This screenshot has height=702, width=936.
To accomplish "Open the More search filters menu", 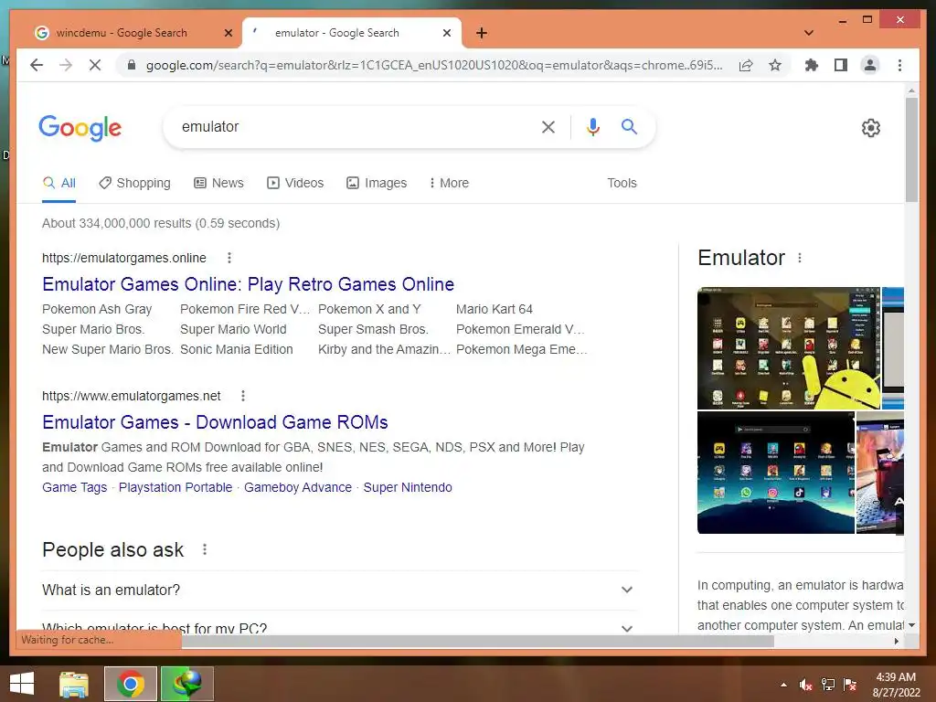I will tap(450, 183).
